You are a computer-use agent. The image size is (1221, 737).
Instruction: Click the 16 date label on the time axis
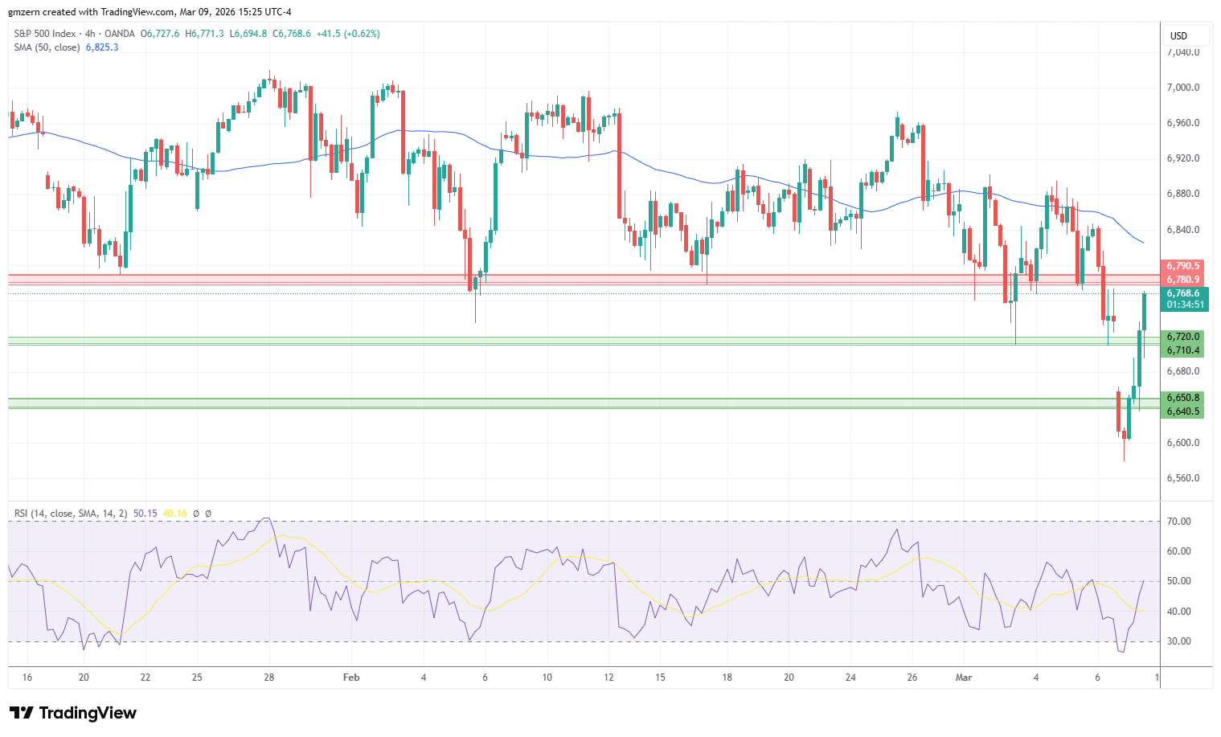(27, 678)
